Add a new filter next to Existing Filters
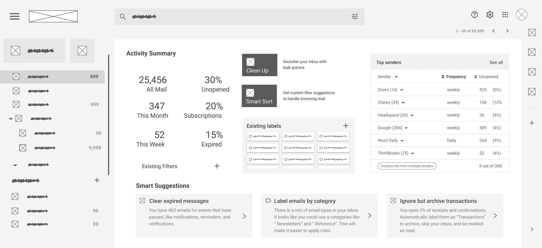Image resolution: width=542 pixels, height=248 pixels. coord(217,166)
